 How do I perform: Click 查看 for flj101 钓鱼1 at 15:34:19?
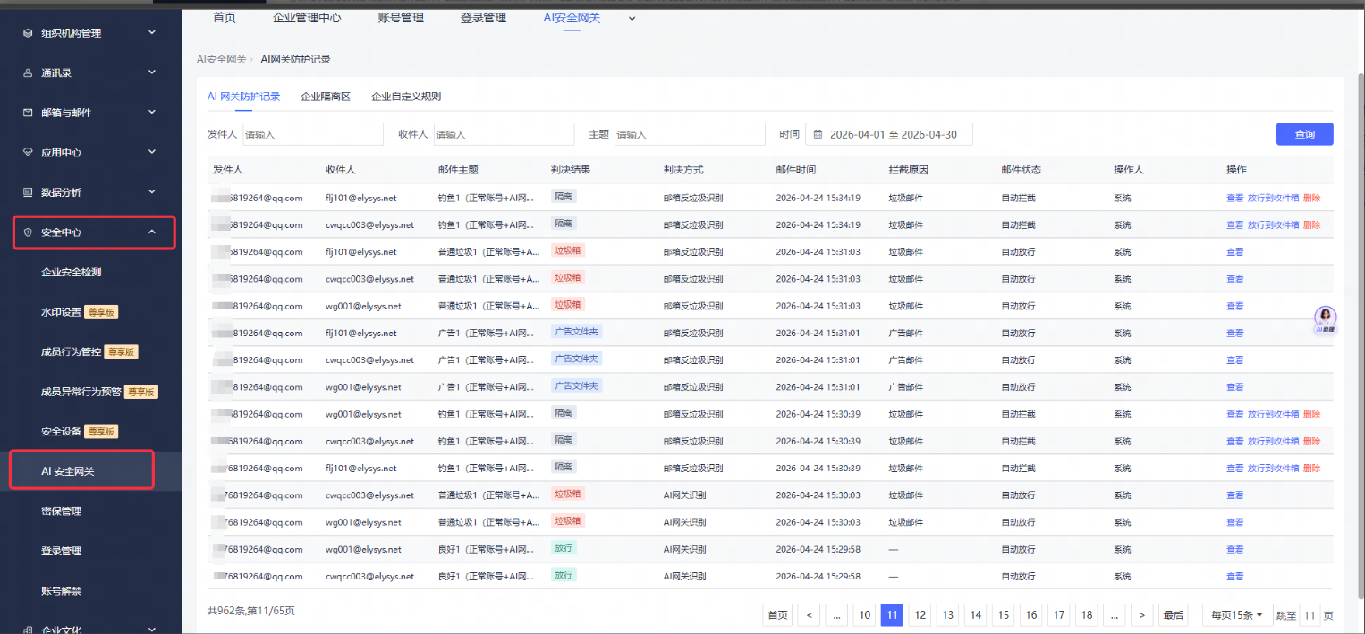coord(1234,198)
